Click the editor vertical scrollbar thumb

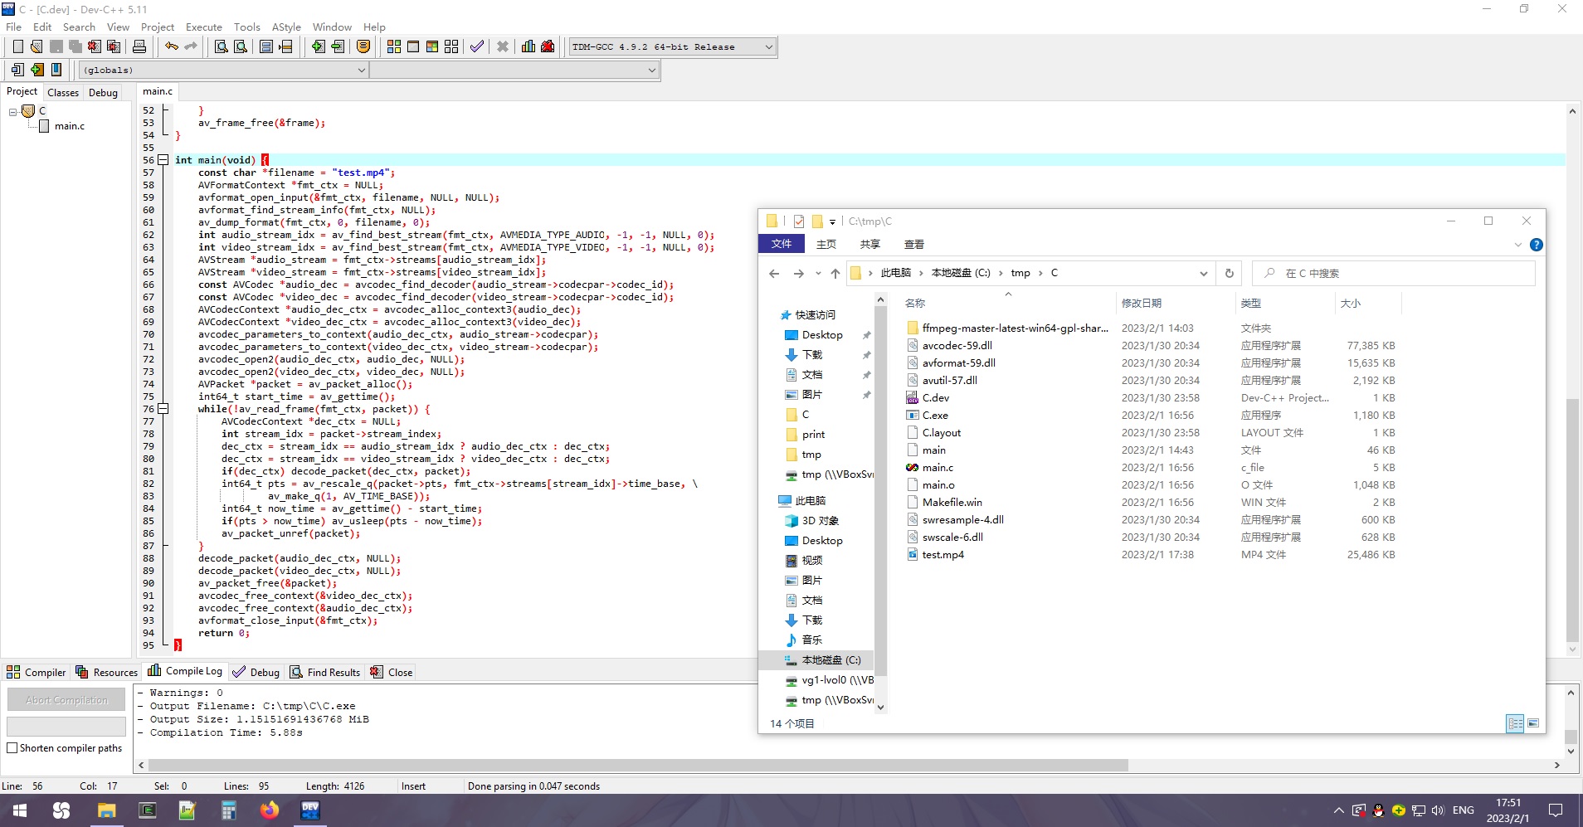point(1572,521)
